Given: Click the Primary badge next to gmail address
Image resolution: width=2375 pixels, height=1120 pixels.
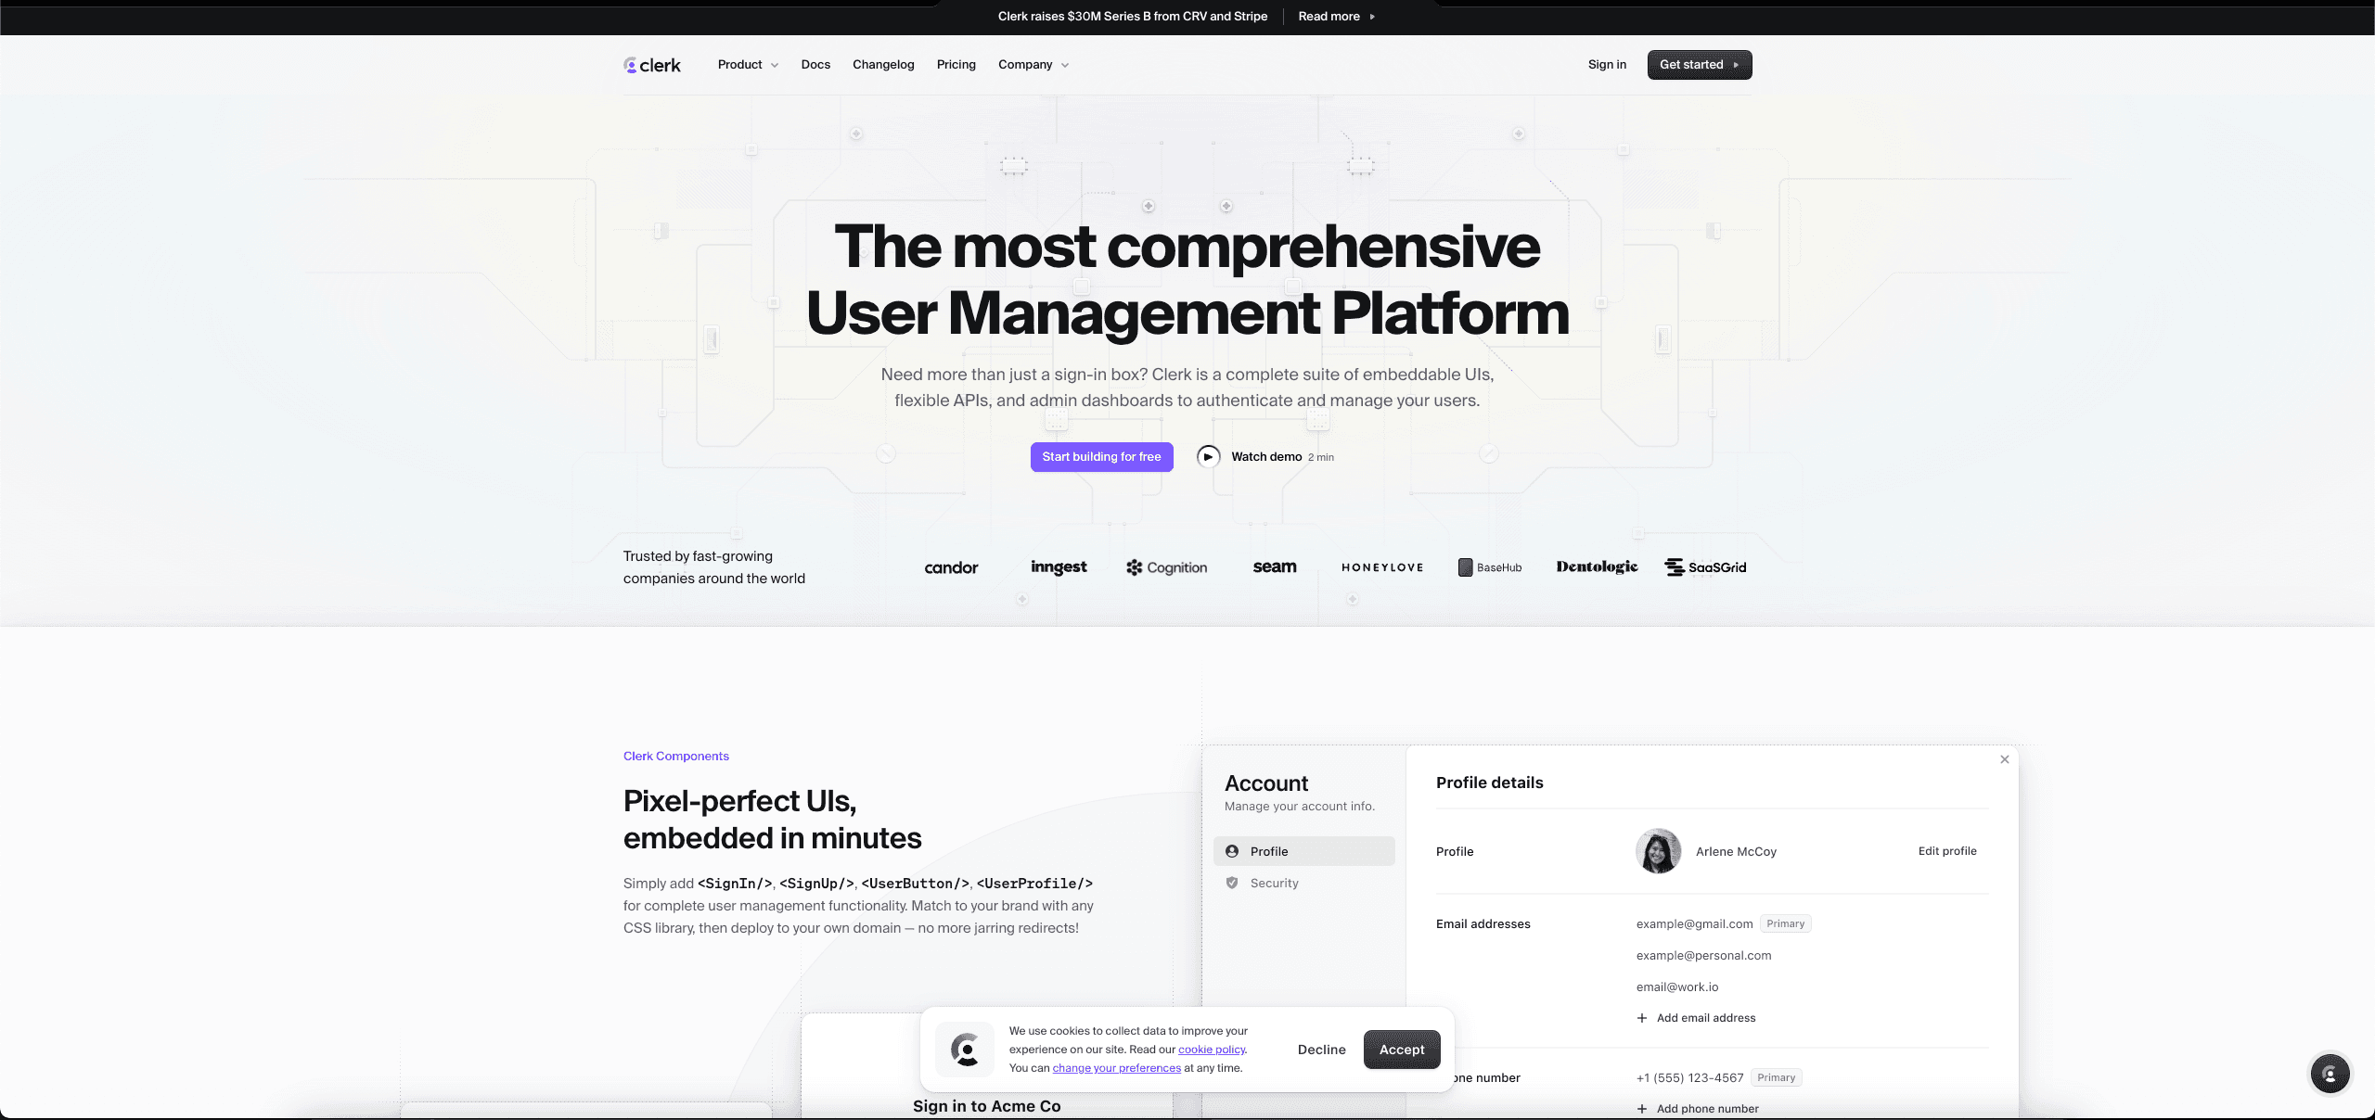Looking at the screenshot, I should click(x=1785, y=923).
